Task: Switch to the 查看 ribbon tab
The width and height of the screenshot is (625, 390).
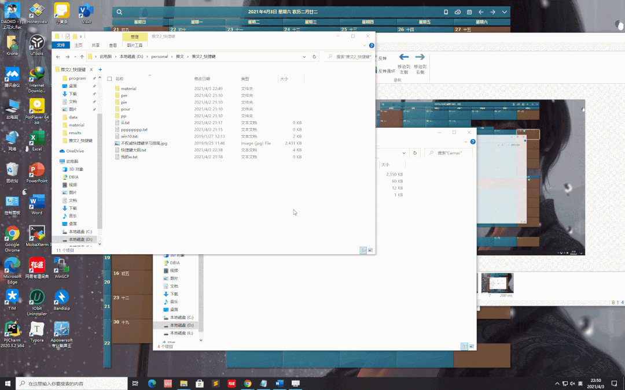Action: (113, 46)
